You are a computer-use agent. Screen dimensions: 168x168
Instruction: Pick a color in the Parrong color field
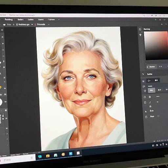click(156, 46)
